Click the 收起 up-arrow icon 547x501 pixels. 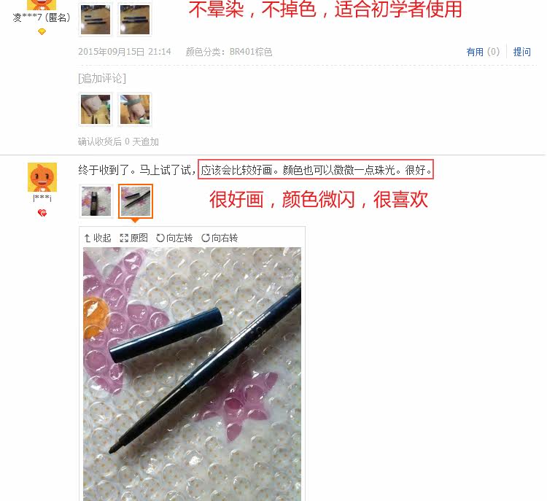88,238
